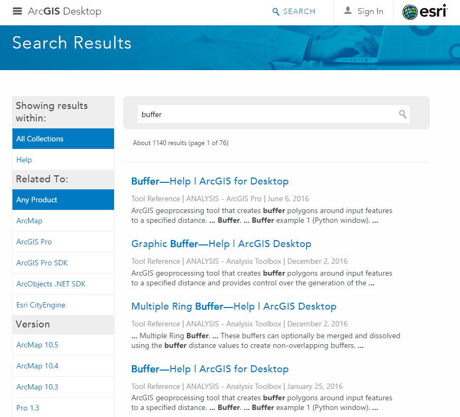
Task: Open the Graphic Buffer—Help result
Action: (221, 244)
